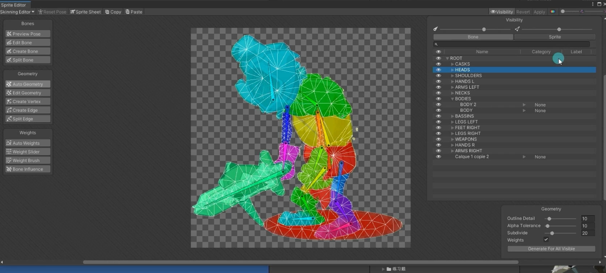Select the BASSINS tree row
Viewport: 606px width, 273px height.
[x=514, y=116]
